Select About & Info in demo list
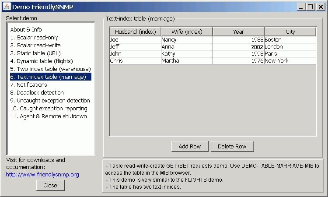The width and height of the screenshot is (328, 197). pyautogui.click(x=51, y=29)
